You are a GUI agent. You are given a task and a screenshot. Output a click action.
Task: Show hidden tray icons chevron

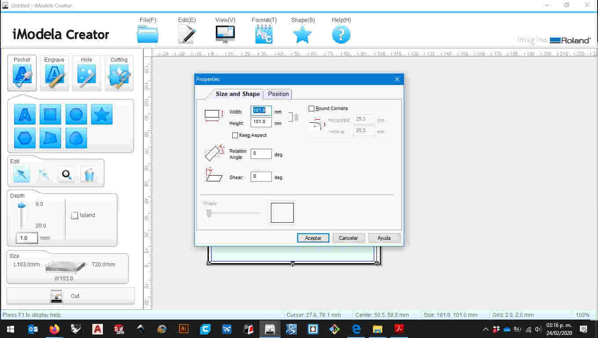pyautogui.click(x=485, y=329)
